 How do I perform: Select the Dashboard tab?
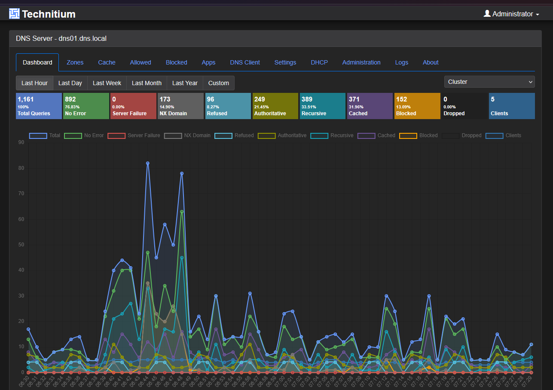tap(37, 62)
